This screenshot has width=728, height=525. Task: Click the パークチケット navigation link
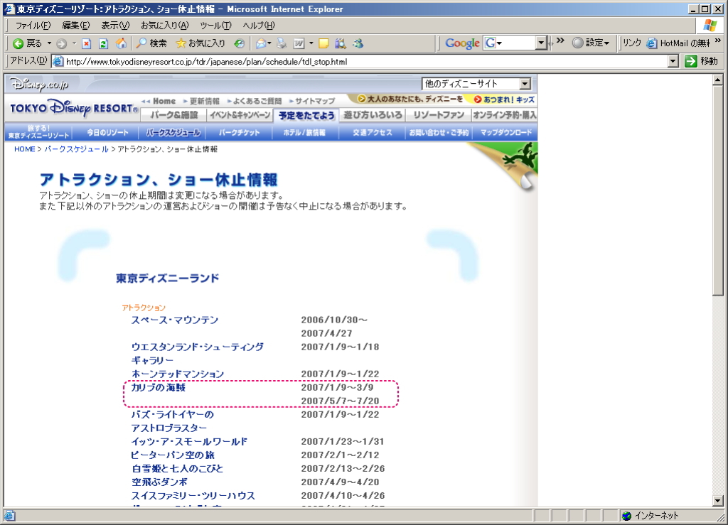(240, 133)
